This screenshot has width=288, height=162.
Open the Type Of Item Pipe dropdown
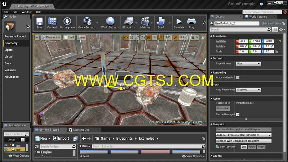[248, 64]
